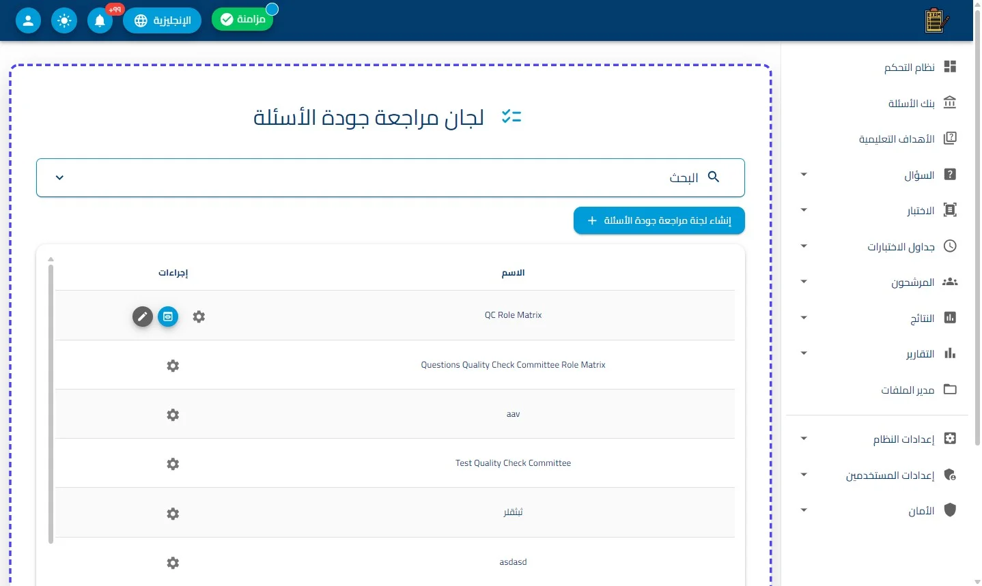Expand the التقارير submenu arrow

(804, 353)
